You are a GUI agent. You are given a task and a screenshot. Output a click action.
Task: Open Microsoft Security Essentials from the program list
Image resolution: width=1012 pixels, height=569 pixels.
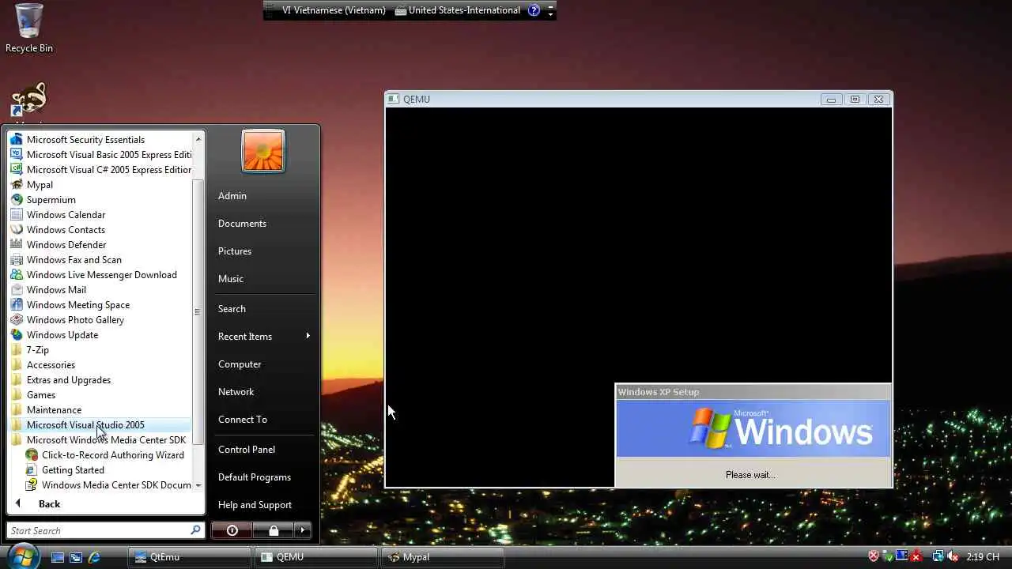pyautogui.click(x=100, y=140)
